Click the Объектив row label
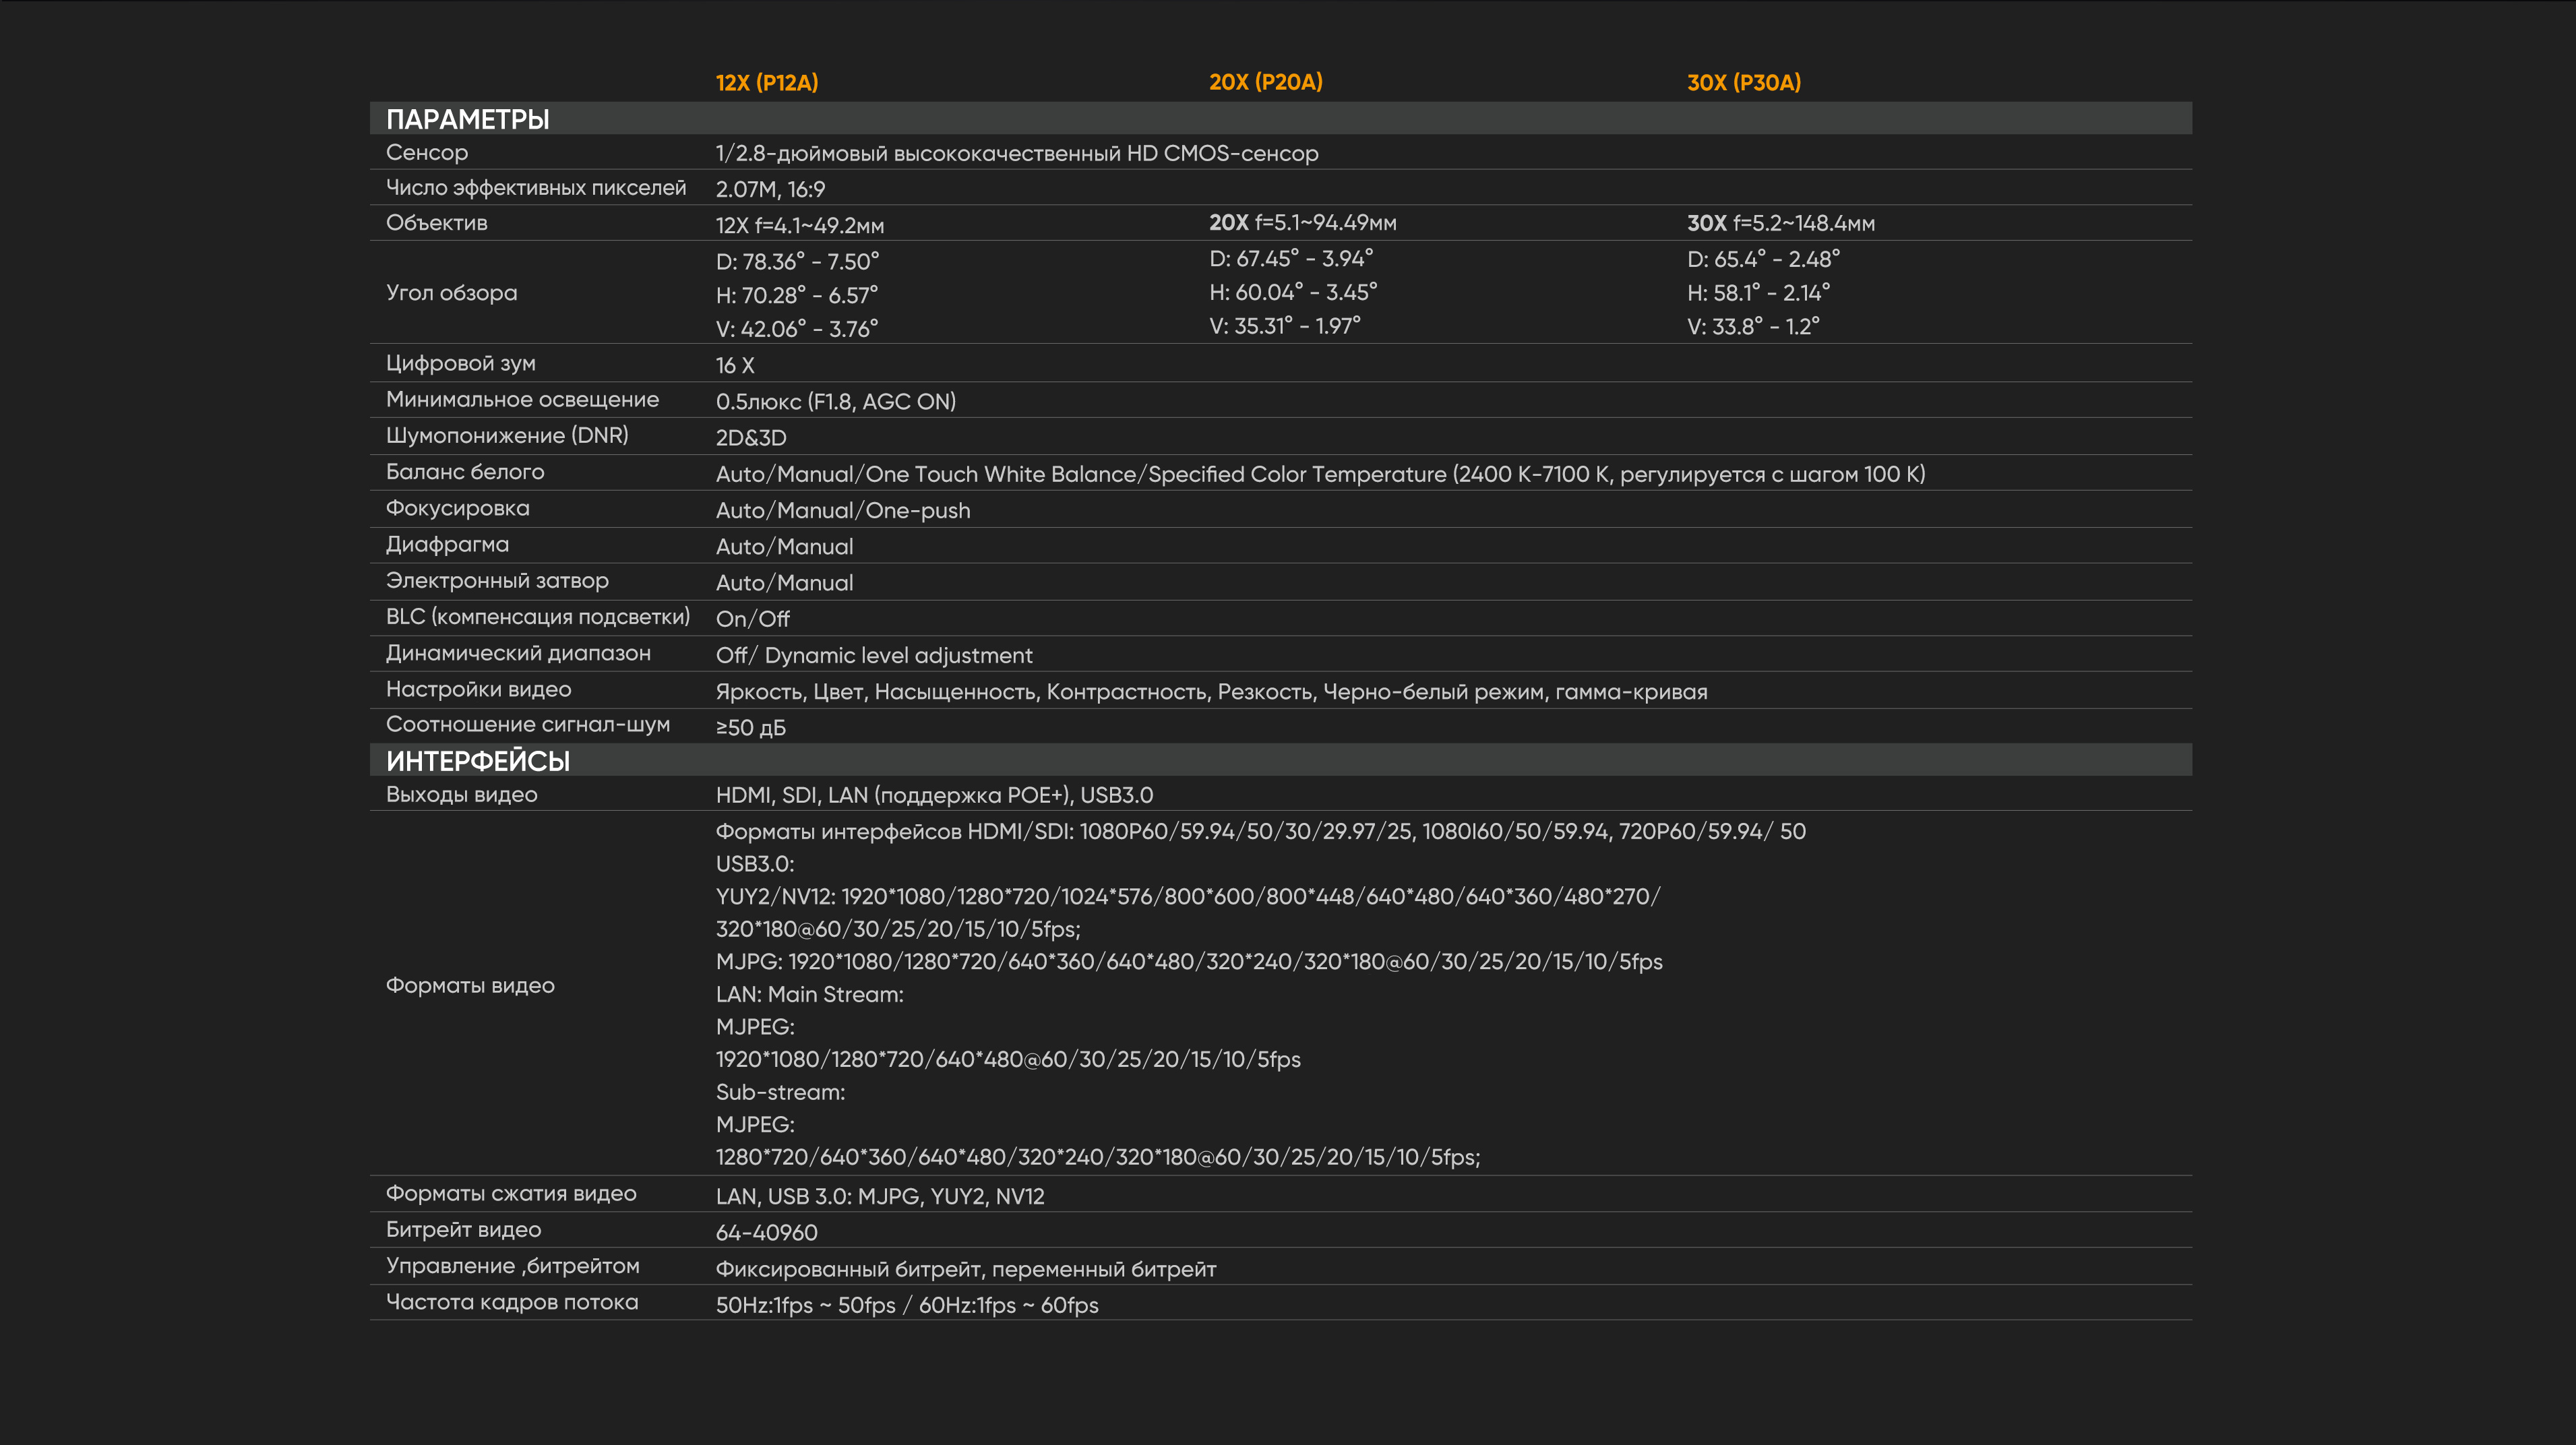 437,223
